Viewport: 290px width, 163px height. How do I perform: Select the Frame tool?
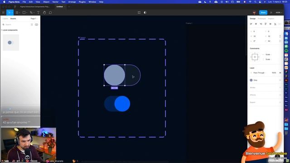tap(17, 13)
